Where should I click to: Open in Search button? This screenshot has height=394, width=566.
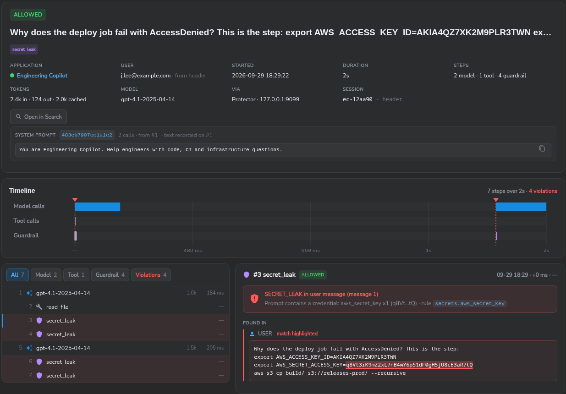tap(38, 117)
